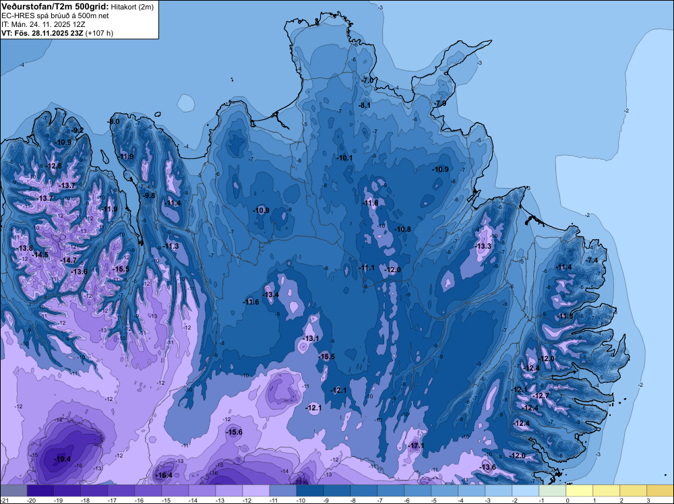The image size is (674, 504).
Task: Click the valid time 'VT: Fös. 28.11.2025 23Z'
Action: click(x=42, y=33)
